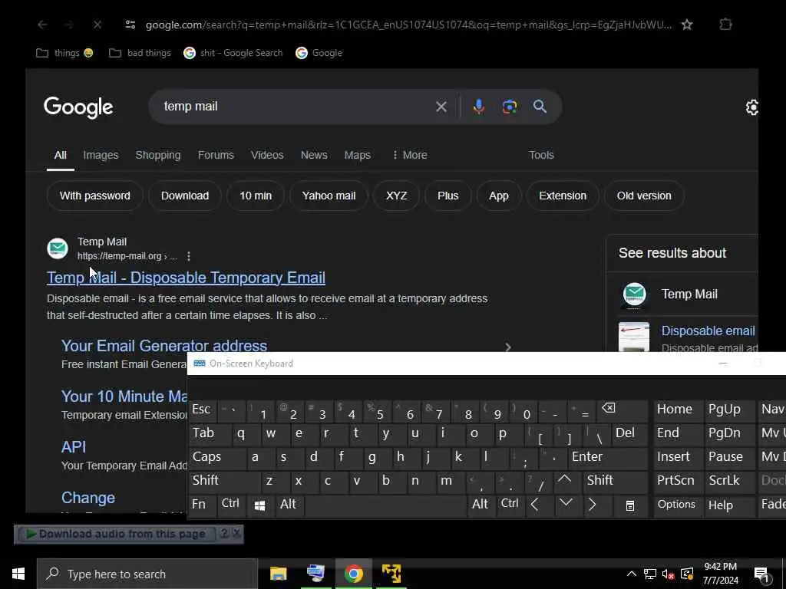Open Options on On-Screen Keyboard

[676, 505]
